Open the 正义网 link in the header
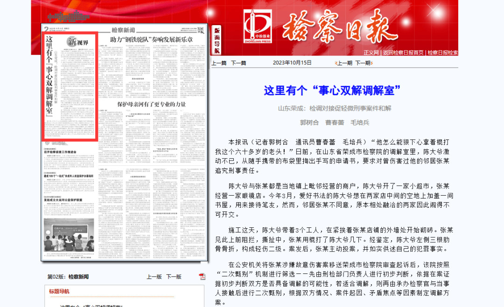 click(371, 53)
